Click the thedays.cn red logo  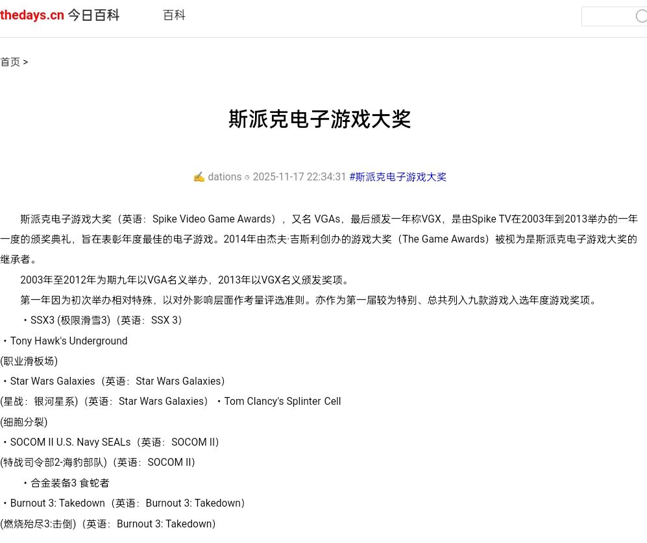(x=32, y=16)
